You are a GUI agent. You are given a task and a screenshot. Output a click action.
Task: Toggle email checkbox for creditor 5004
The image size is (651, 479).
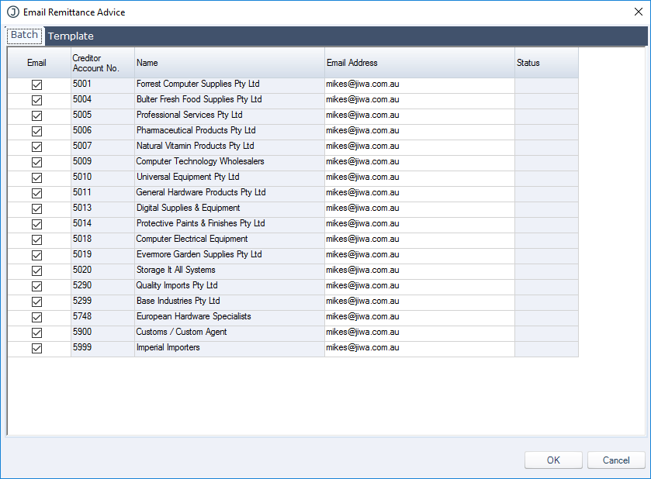click(x=36, y=100)
